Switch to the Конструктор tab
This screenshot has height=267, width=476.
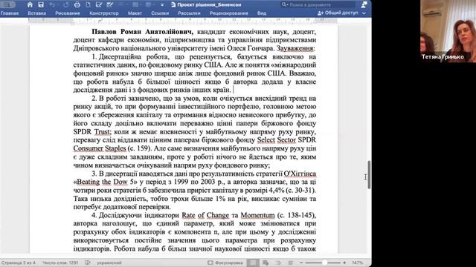coord(104,13)
